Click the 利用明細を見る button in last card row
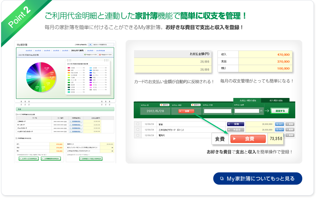Image resolution: width=316 pixels, height=198 pixels. pyautogui.click(x=76, y=131)
